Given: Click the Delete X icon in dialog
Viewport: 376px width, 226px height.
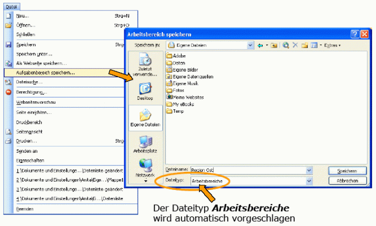Looking at the screenshot, I should click(x=295, y=46).
